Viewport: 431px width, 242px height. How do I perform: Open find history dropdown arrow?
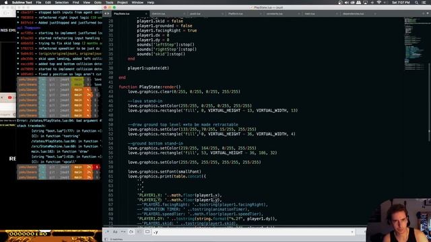tap(352, 232)
